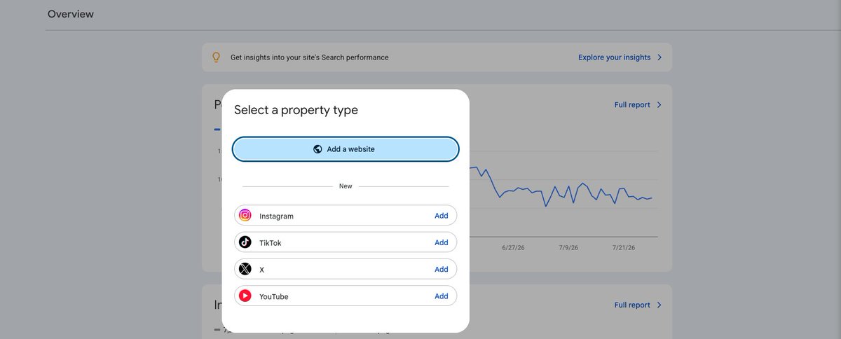Screen dimensions: 841x339
Task: Click the Select a property type heading
Action: 296,110
